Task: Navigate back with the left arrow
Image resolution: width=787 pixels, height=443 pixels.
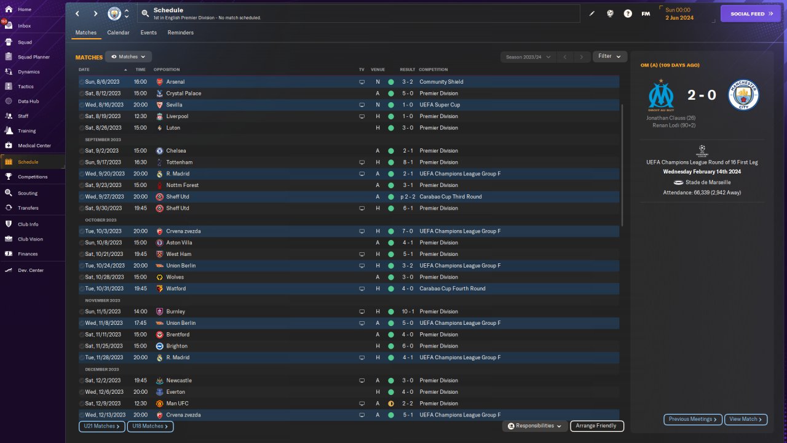Action: 77,14
